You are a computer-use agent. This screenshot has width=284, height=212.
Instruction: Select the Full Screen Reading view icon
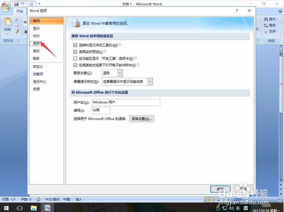coord(214,199)
